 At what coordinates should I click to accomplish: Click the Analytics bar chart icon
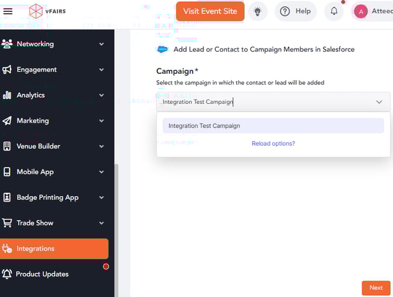point(7,95)
